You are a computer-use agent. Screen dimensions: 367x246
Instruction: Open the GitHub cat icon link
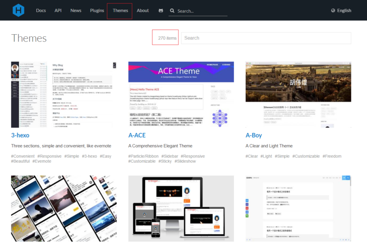pyautogui.click(x=161, y=11)
